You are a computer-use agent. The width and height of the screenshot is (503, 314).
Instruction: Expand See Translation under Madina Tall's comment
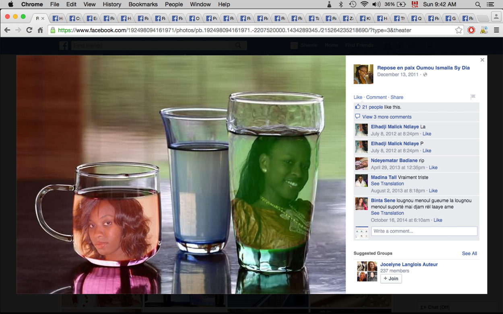click(x=387, y=184)
